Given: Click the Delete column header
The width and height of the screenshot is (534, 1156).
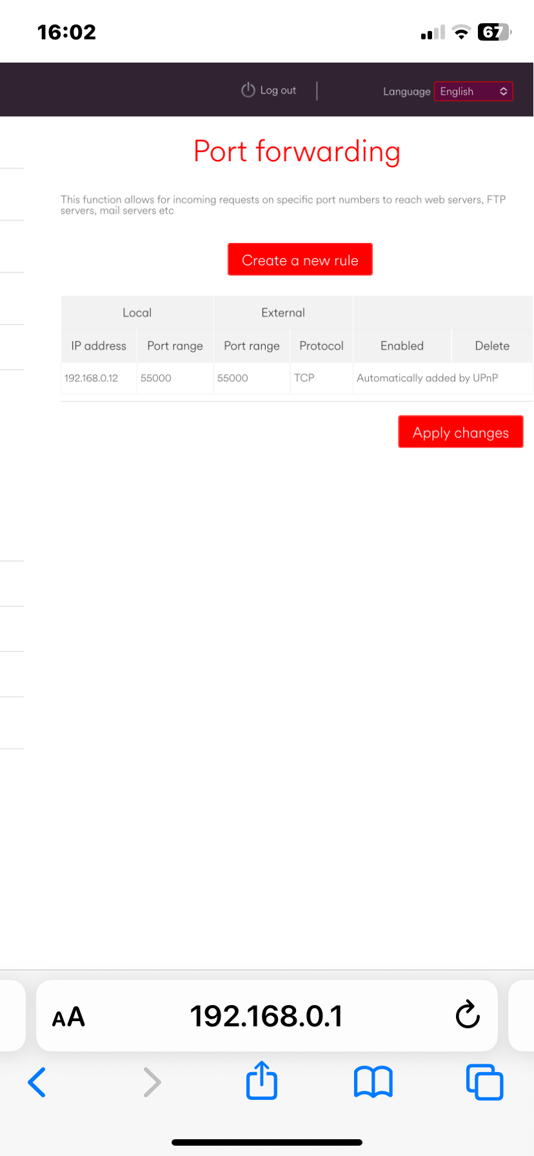Looking at the screenshot, I should (x=492, y=346).
